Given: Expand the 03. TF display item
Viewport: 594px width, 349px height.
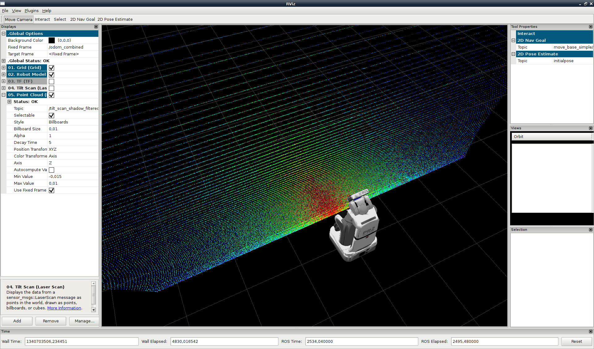Looking at the screenshot, I should [x=4, y=81].
